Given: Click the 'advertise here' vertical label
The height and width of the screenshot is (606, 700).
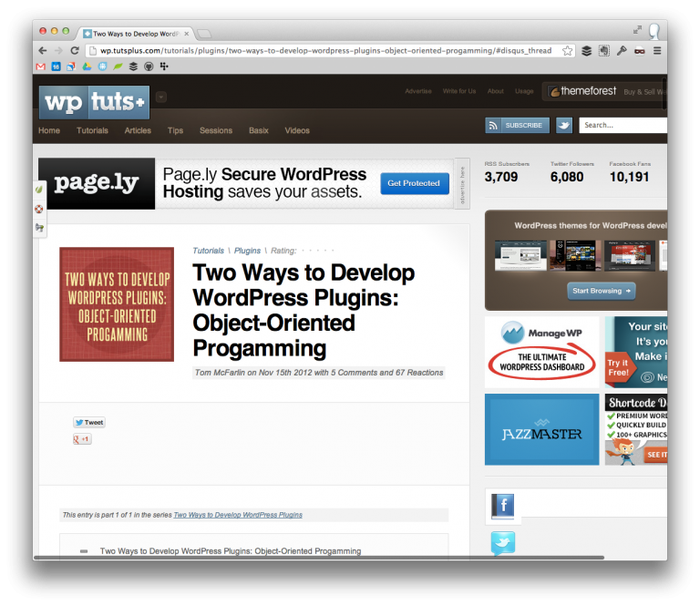Looking at the screenshot, I should pos(462,184).
